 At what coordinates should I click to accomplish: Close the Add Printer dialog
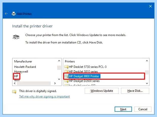point(150,6)
